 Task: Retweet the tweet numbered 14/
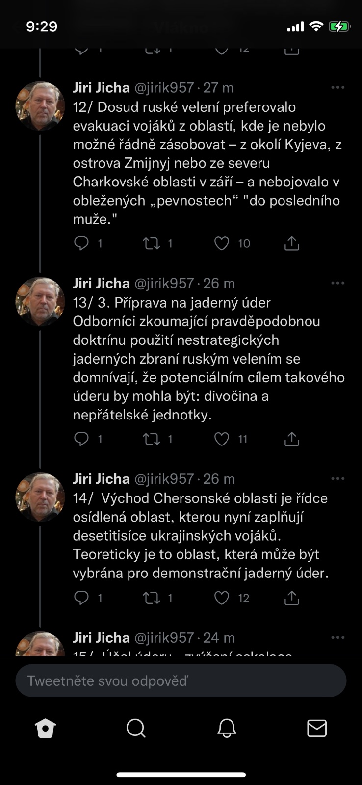(x=152, y=598)
